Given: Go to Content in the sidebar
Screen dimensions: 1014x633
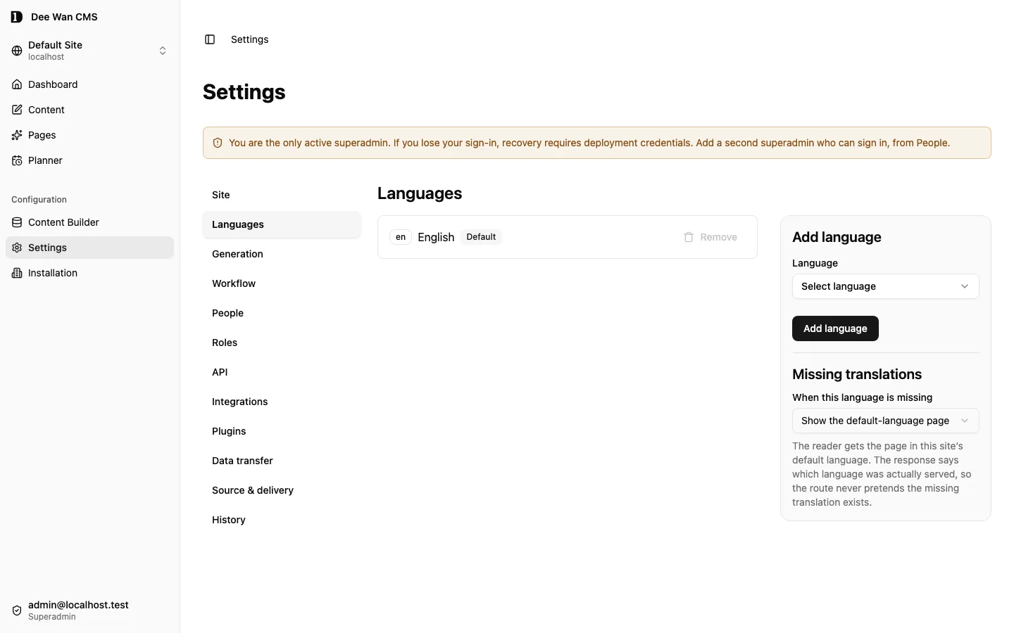Looking at the screenshot, I should click(89, 110).
